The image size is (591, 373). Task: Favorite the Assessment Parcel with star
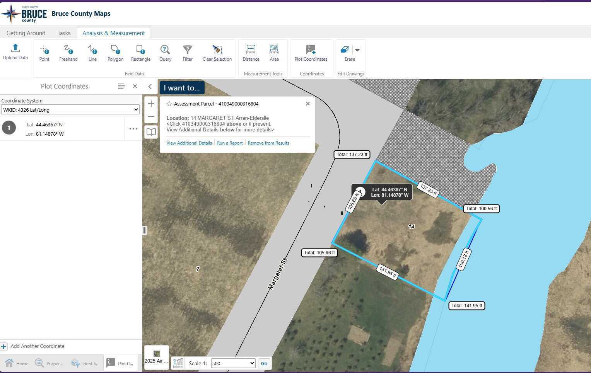point(169,104)
